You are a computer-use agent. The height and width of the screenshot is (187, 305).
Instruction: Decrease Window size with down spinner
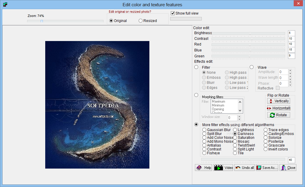(239, 119)
